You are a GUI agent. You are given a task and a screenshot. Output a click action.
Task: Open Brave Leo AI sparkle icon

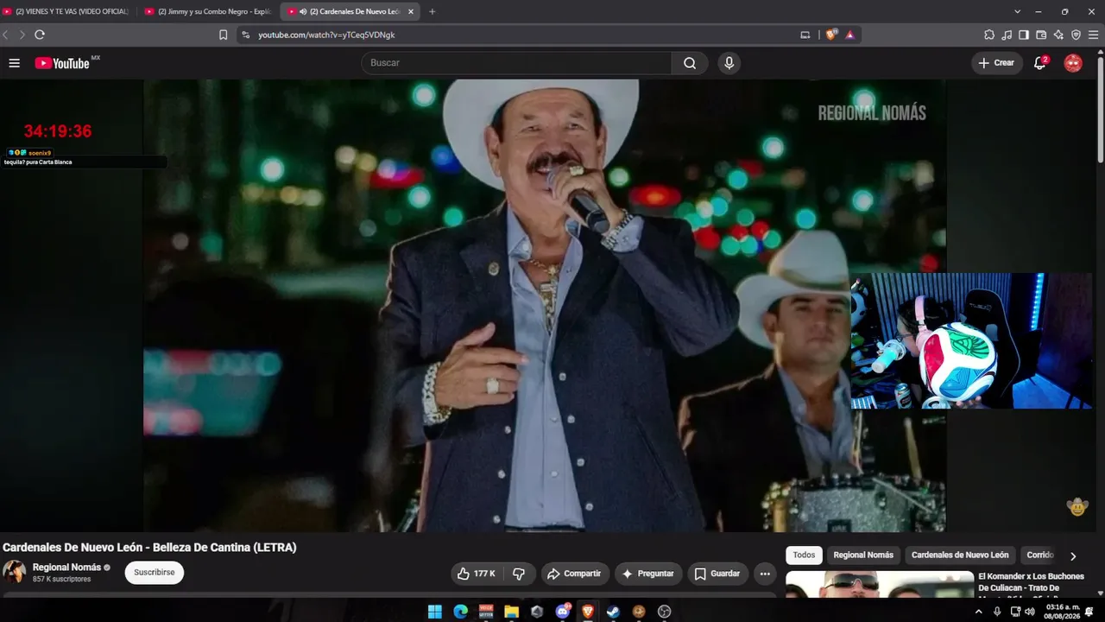tap(1058, 35)
